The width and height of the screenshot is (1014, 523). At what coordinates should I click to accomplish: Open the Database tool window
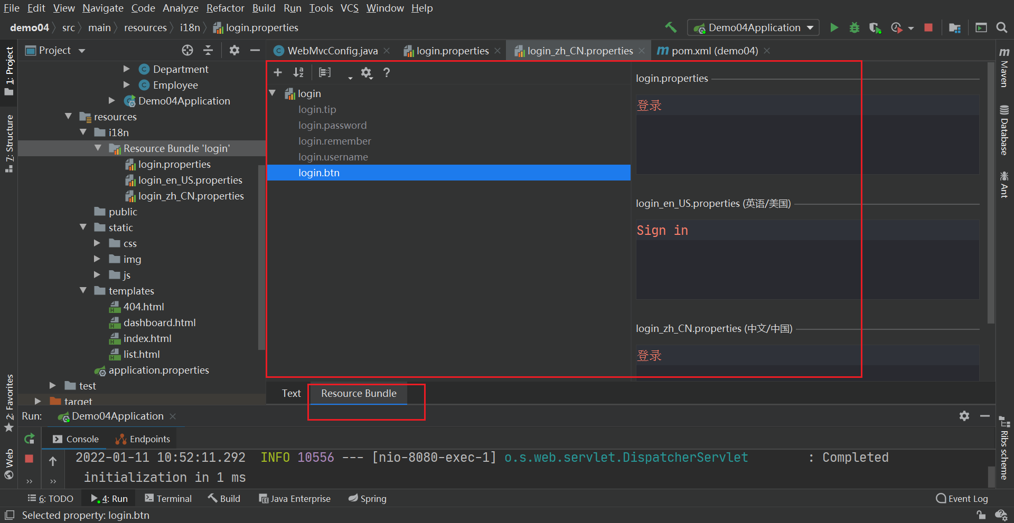[1004, 130]
